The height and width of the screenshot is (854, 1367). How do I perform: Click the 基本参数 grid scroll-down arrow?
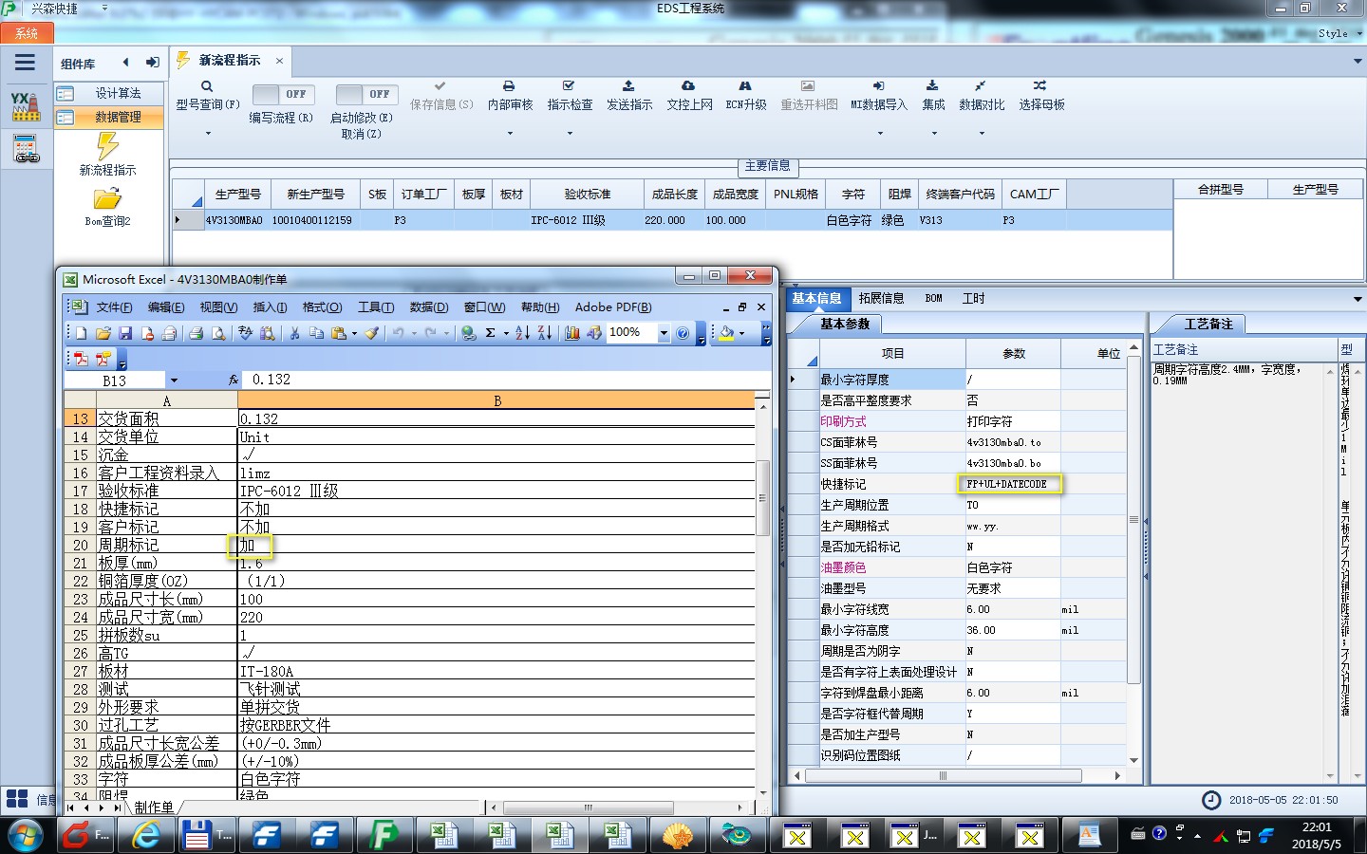1133,760
